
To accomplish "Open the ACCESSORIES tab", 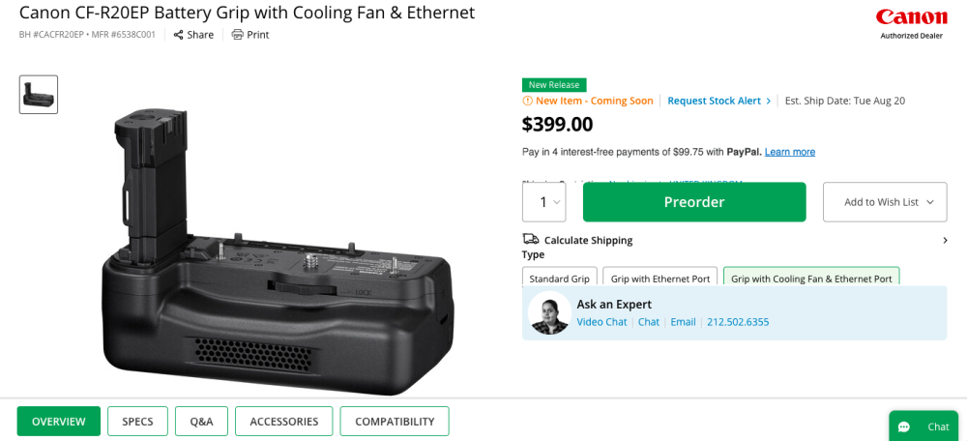I will [283, 422].
